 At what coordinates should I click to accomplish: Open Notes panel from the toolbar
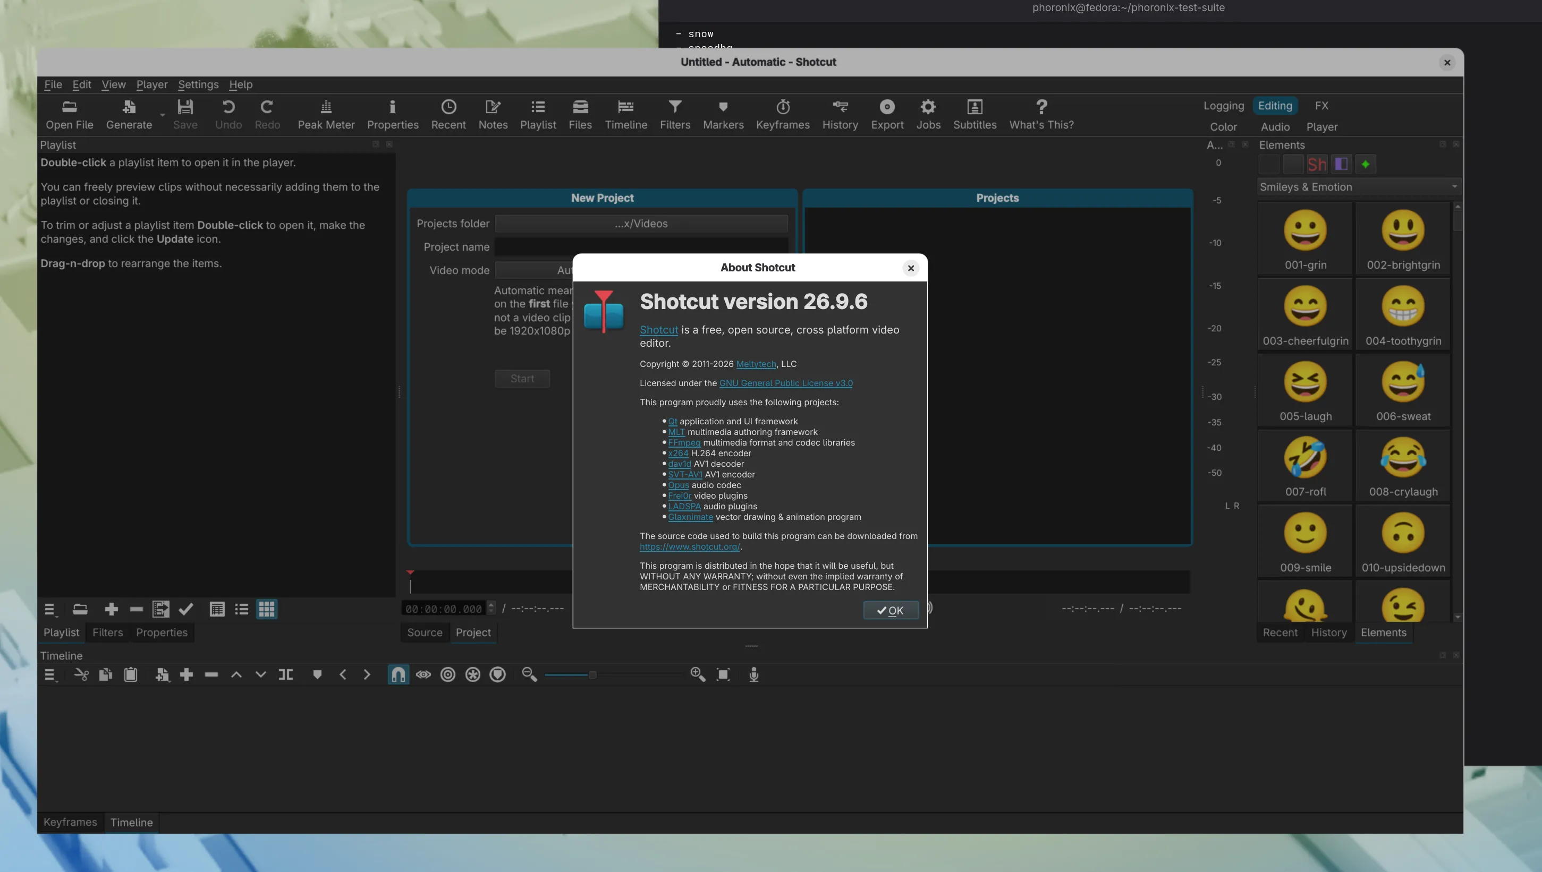[493, 114]
